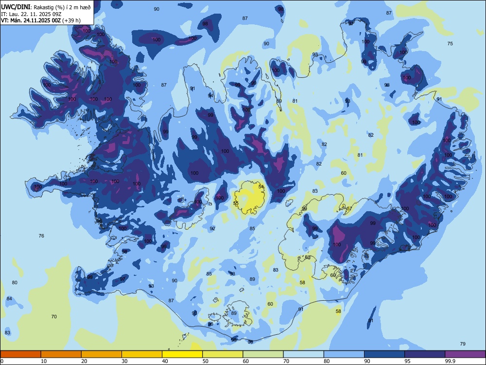Click the 0–10 dark orange legend swatch

(x=20, y=354)
